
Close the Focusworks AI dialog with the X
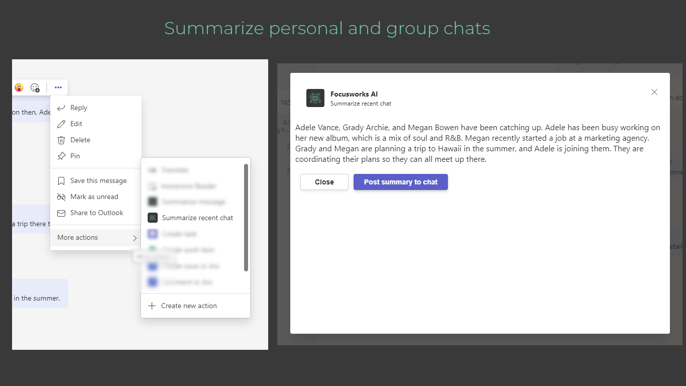click(654, 92)
